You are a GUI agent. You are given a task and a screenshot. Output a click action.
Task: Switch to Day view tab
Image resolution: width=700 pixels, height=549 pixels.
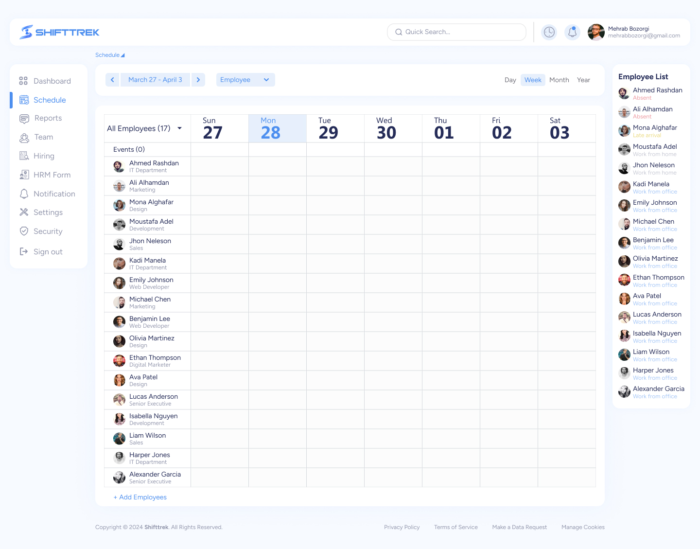(510, 80)
